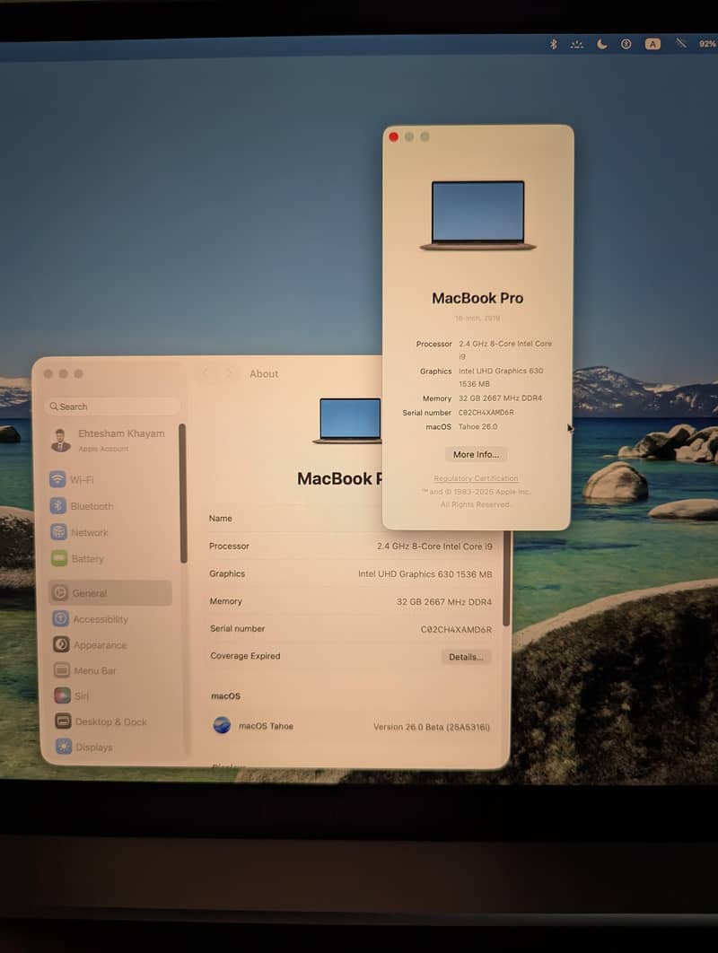Toggle the Focus moon icon in menu bar
The image size is (718, 953).
tap(600, 43)
